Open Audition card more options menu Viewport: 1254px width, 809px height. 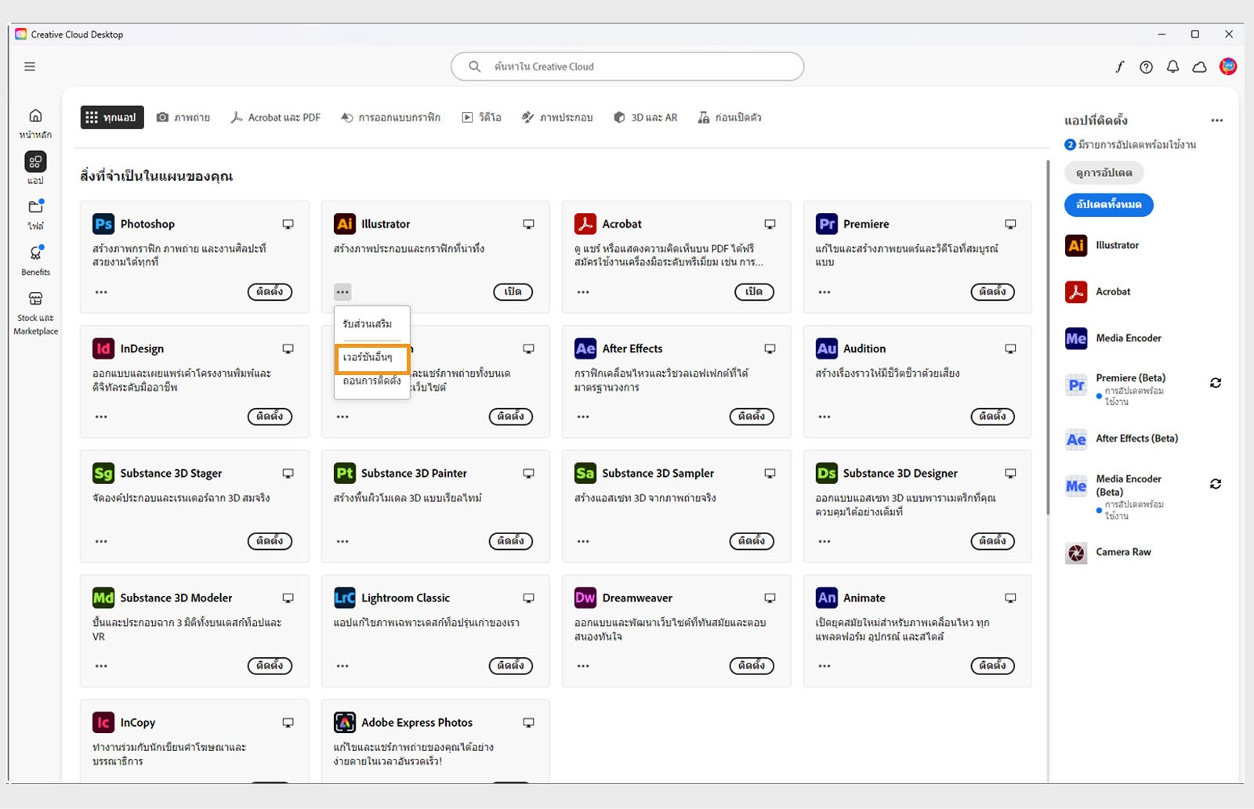(825, 417)
